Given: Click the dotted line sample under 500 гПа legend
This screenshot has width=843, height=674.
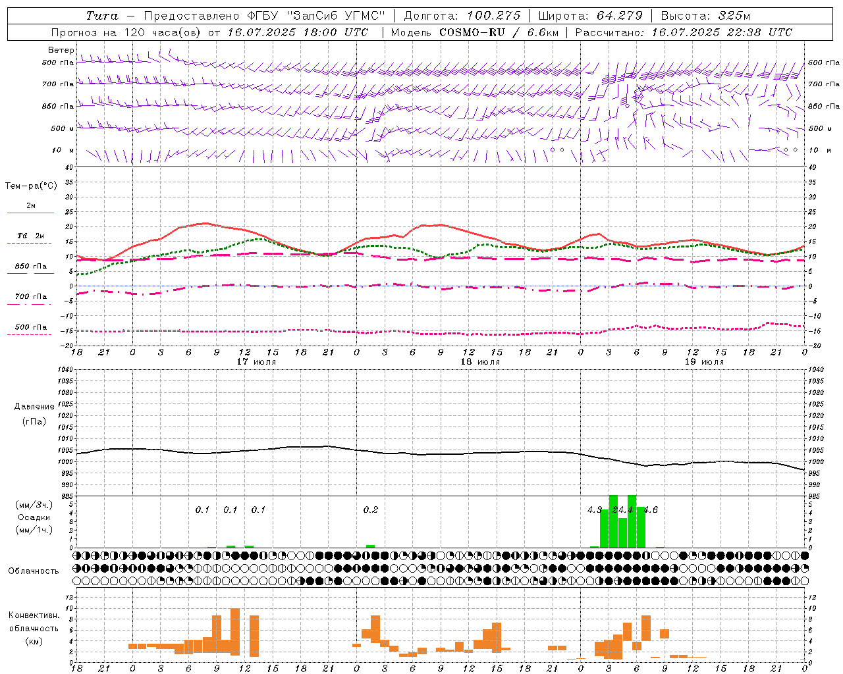Looking at the screenshot, I should 29,335.
